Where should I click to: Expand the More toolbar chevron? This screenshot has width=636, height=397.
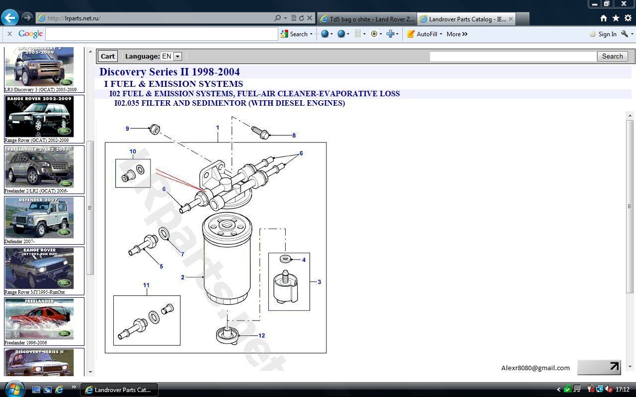(465, 34)
